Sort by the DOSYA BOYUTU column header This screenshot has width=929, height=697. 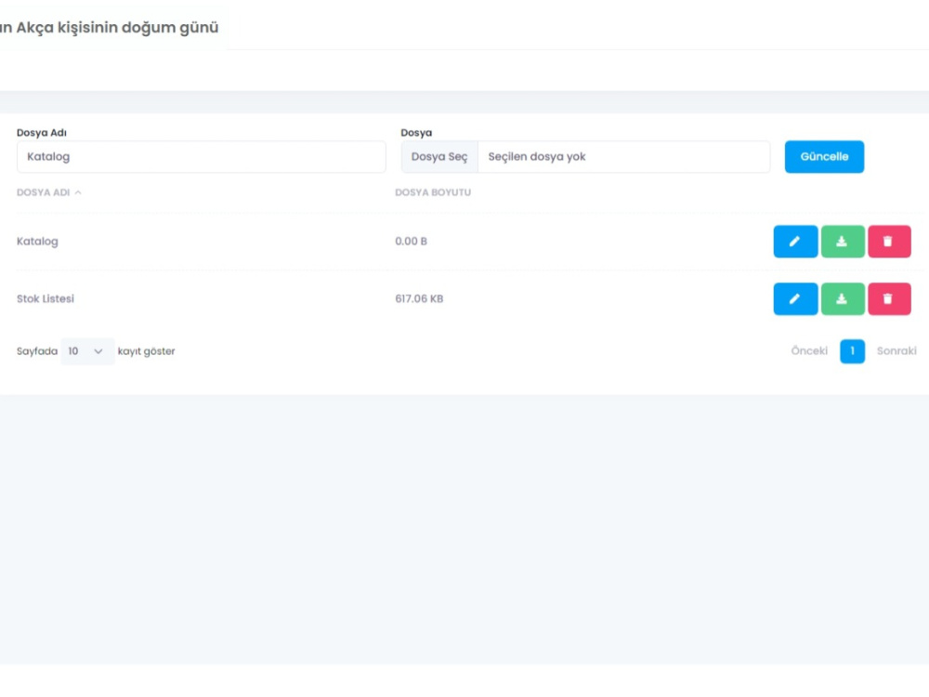click(433, 192)
